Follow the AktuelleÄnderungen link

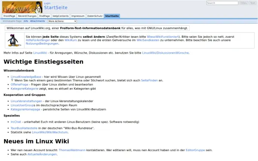pos(42,154)
